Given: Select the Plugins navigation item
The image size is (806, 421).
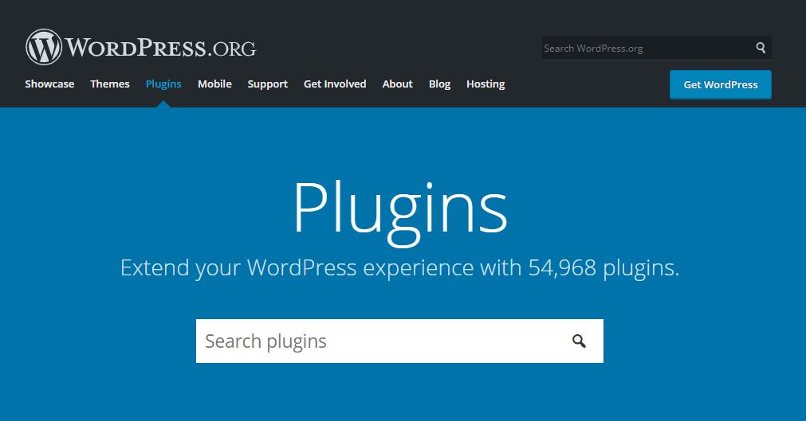Looking at the screenshot, I should (x=163, y=84).
